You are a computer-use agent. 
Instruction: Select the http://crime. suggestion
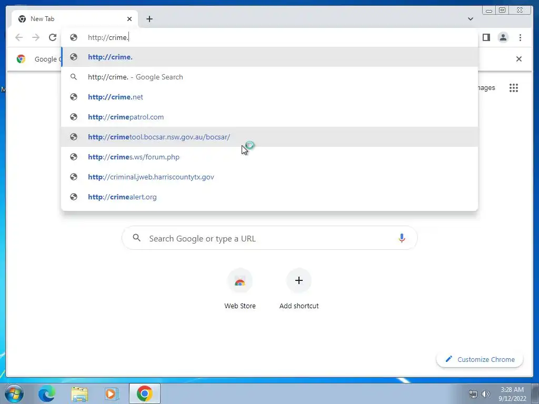point(269,57)
